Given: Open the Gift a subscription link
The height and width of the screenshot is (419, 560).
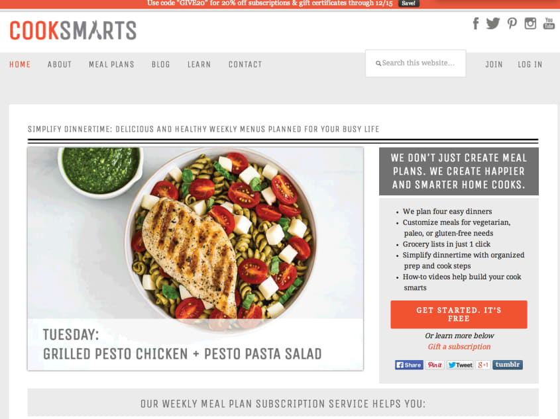Looking at the screenshot, I should pyautogui.click(x=459, y=347).
